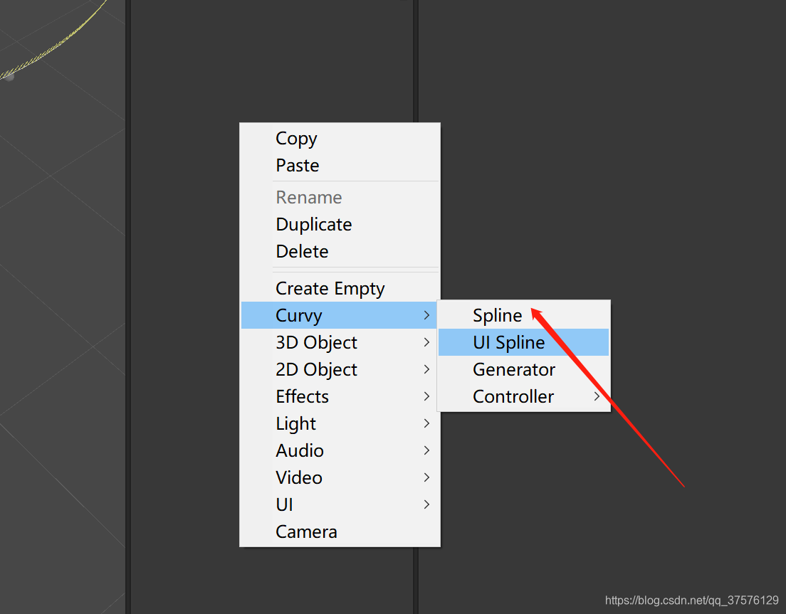Open the Controller submenu
786x614 pixels.
pyautogui.click(x=514, y=396)
